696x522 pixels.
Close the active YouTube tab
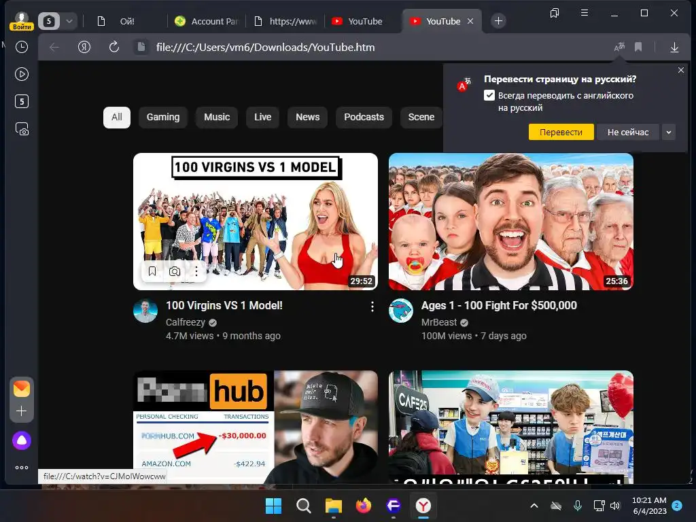click(x=470, y=21)
